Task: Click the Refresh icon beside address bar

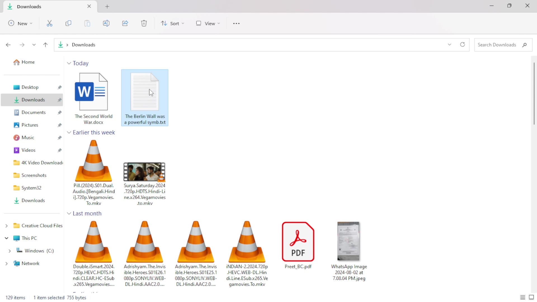Action: click(462, 45)
